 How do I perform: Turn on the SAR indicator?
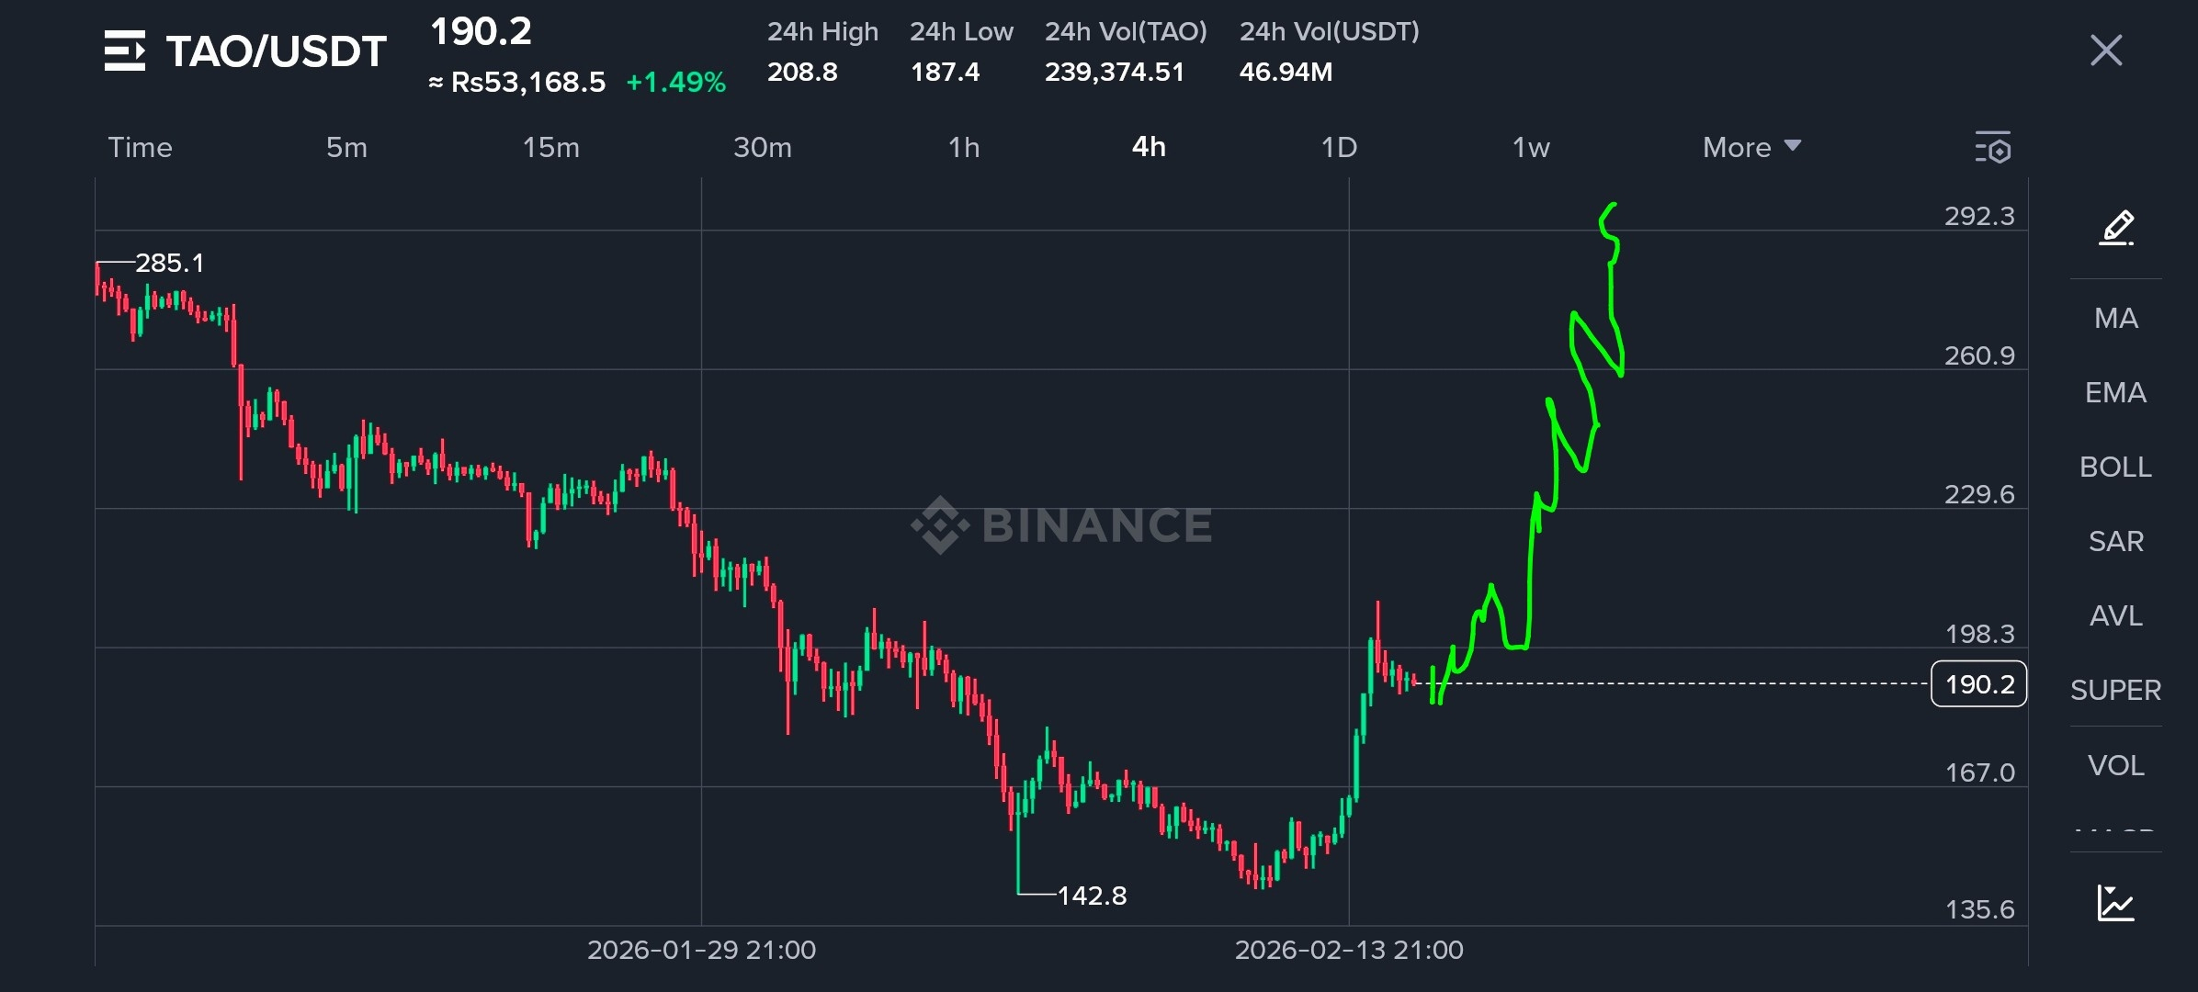coord(2115,541)
